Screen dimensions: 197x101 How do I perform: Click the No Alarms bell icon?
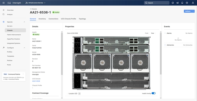[x=178, y=38]
